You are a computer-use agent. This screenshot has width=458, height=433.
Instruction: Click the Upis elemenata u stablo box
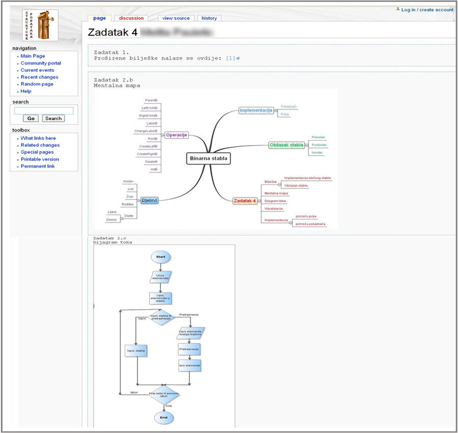[x=160, y=298]
